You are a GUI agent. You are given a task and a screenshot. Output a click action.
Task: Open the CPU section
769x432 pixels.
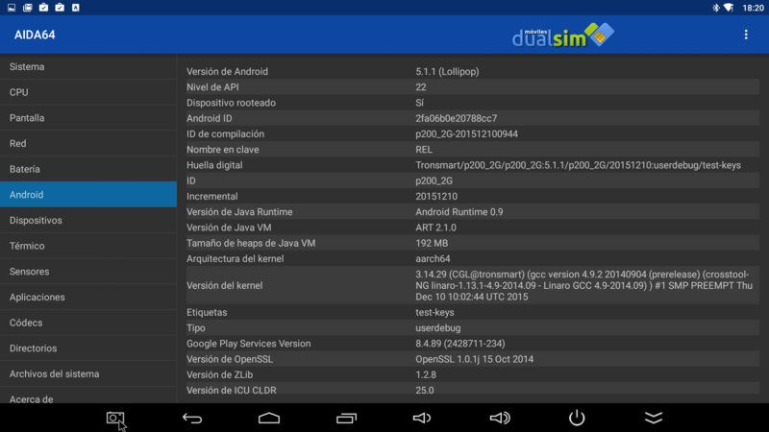(x=88, y=92)
